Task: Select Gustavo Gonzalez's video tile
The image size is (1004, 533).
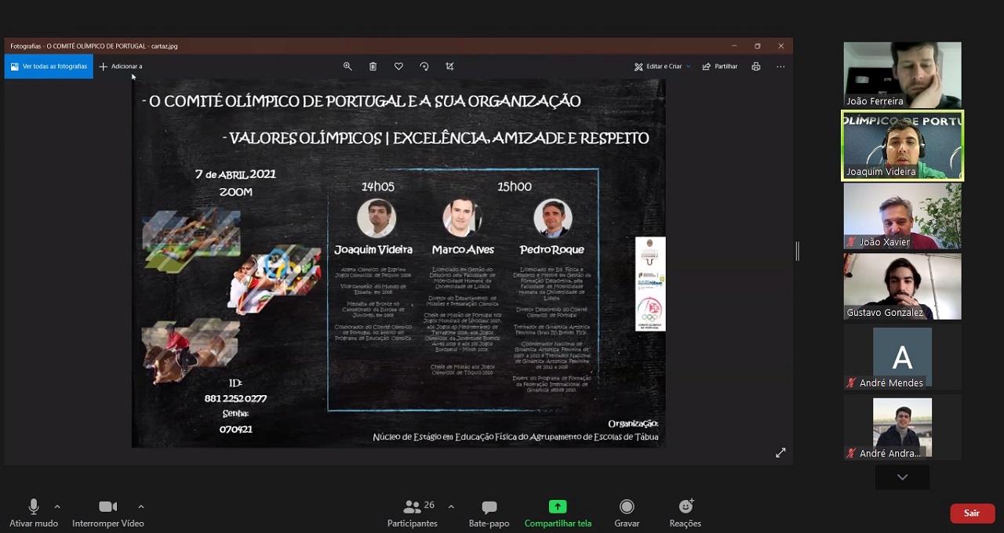Action: 902,287
